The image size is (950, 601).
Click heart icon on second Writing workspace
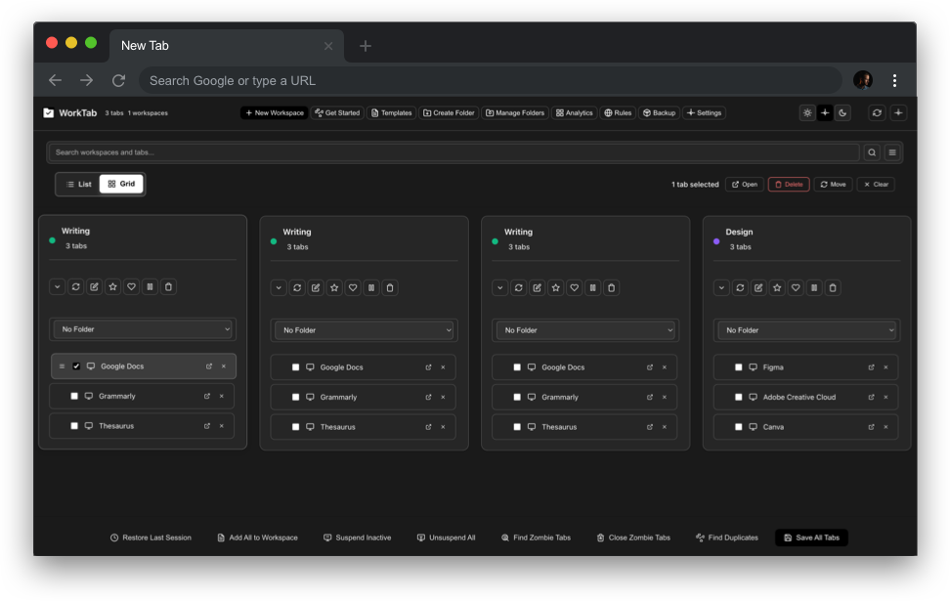(353, 286)
